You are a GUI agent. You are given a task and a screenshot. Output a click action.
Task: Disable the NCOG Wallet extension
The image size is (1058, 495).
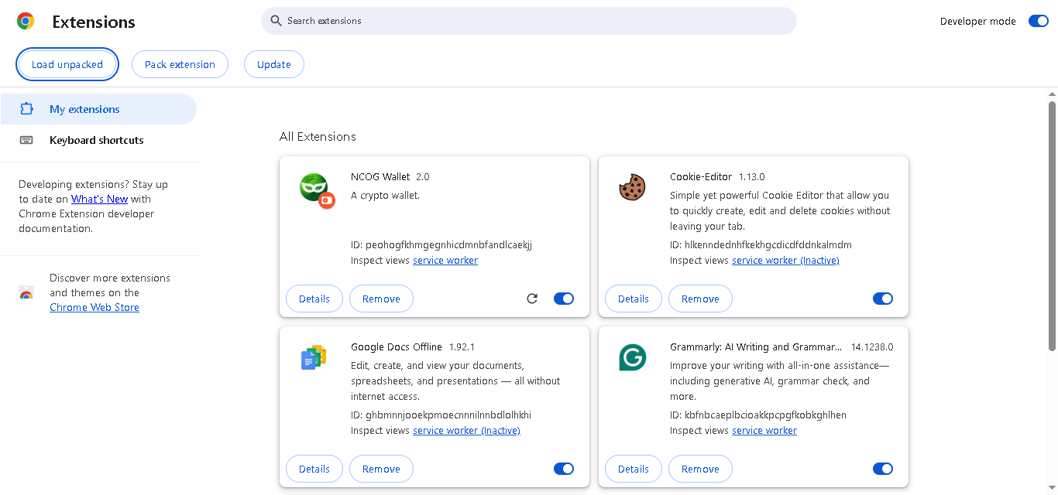[564, 299]
